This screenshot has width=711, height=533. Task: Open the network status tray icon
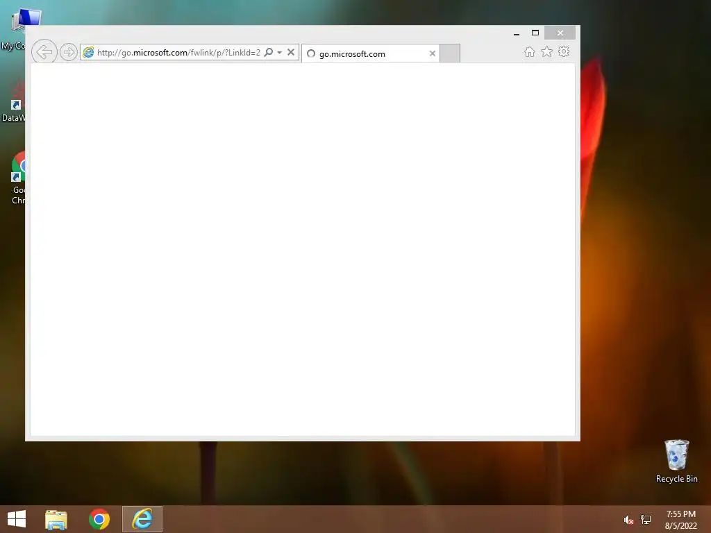[x=646, y=520]
